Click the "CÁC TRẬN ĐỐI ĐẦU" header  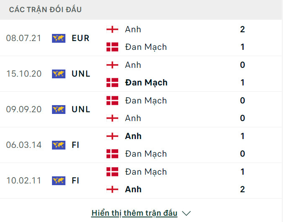coord(45,10)
